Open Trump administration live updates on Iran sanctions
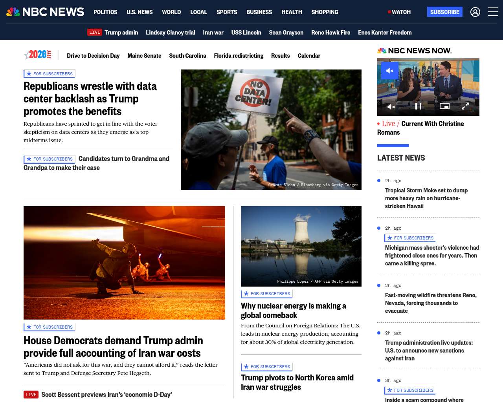Image resolution: width=503 pixels, height=402 pixels. 429,351
